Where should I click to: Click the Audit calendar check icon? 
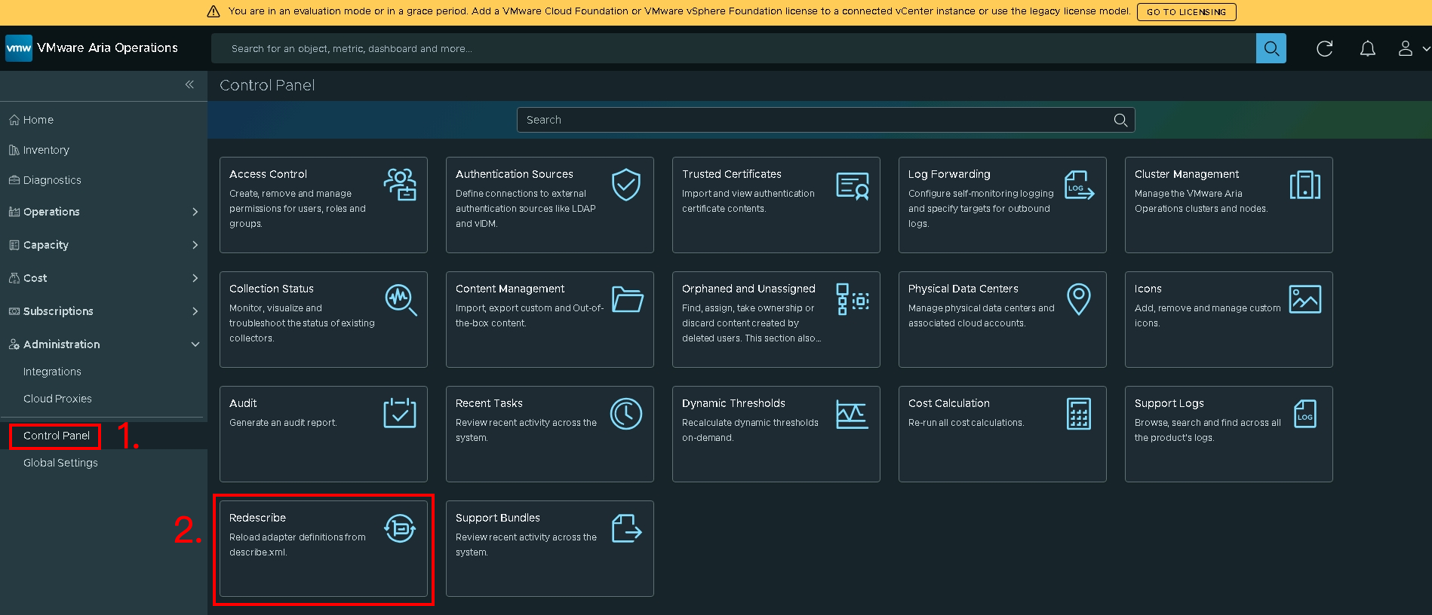[x=400, y=413]
